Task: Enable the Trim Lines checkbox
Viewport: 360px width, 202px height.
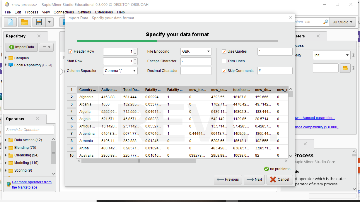Action: click(x=224, y=61)
